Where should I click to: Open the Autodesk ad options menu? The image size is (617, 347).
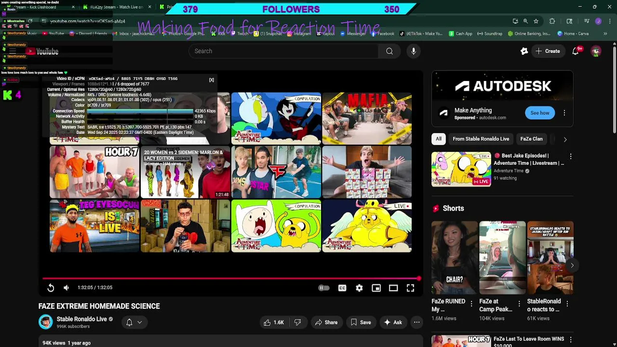click(564, 113)
